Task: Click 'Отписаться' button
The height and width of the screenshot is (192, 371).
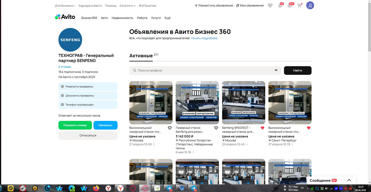Action: tap(88, 135)
